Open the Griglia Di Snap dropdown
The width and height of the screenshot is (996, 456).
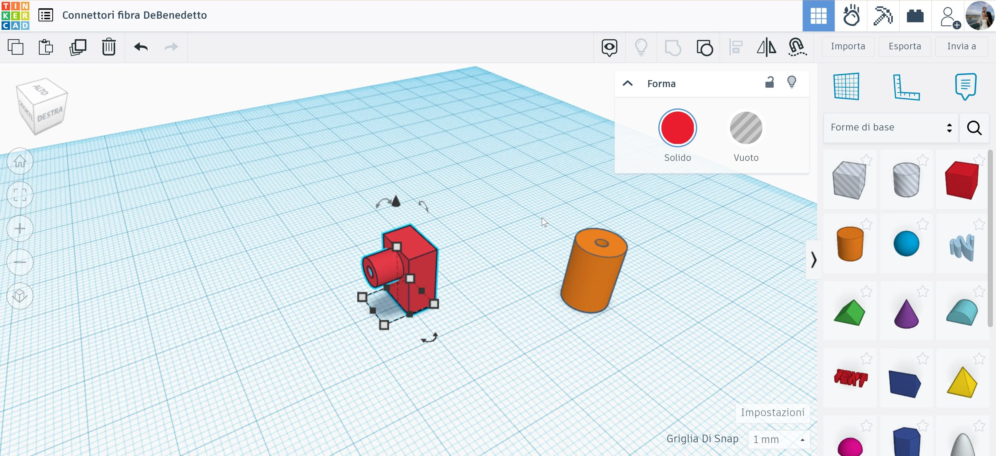(779, 439)
